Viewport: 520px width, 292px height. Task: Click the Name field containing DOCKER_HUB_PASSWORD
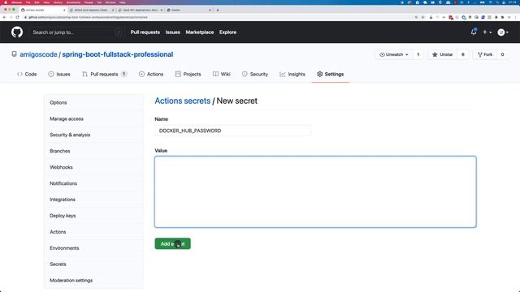[233, 131]
